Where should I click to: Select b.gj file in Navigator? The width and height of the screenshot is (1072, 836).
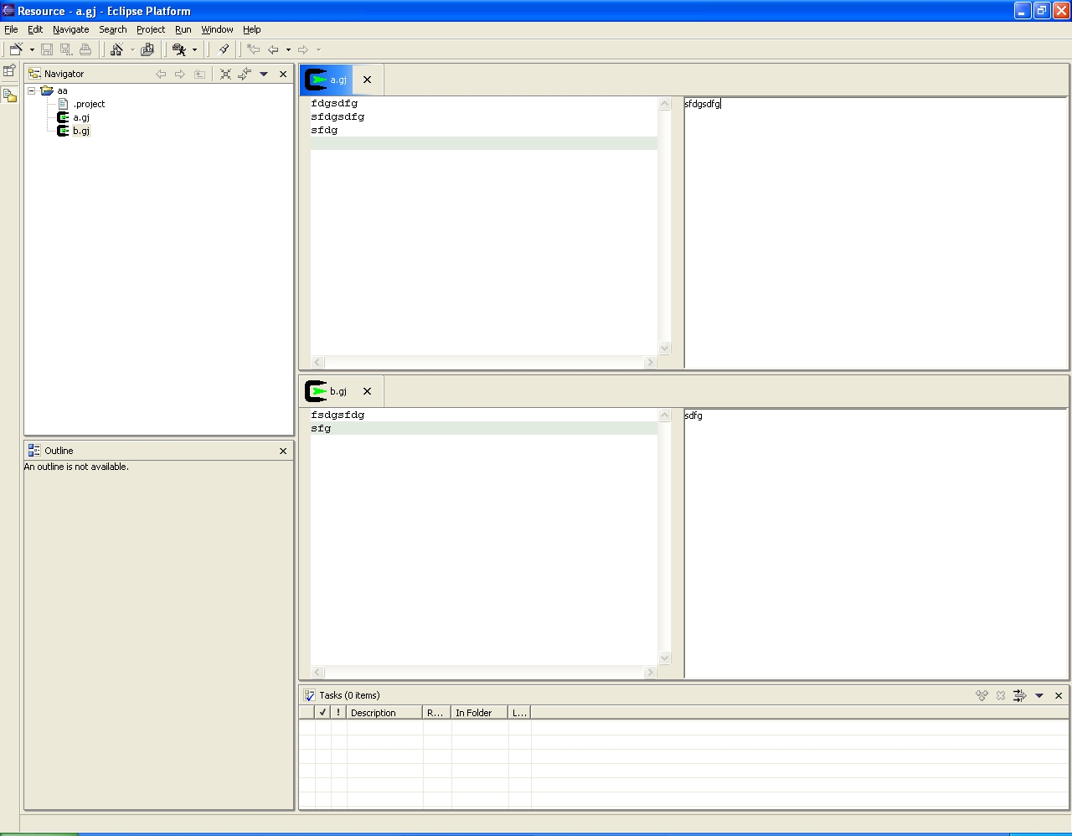pos(80,131)
